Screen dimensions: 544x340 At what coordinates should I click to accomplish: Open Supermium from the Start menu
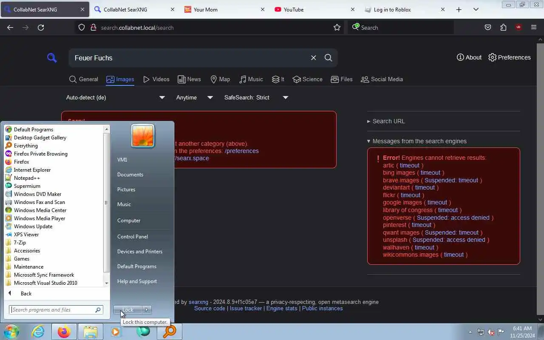(x=27, y=186)
